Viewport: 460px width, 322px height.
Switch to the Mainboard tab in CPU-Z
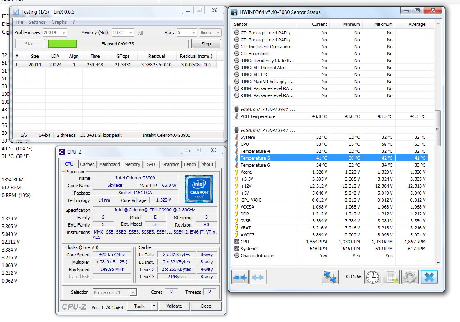coord(109,164)
